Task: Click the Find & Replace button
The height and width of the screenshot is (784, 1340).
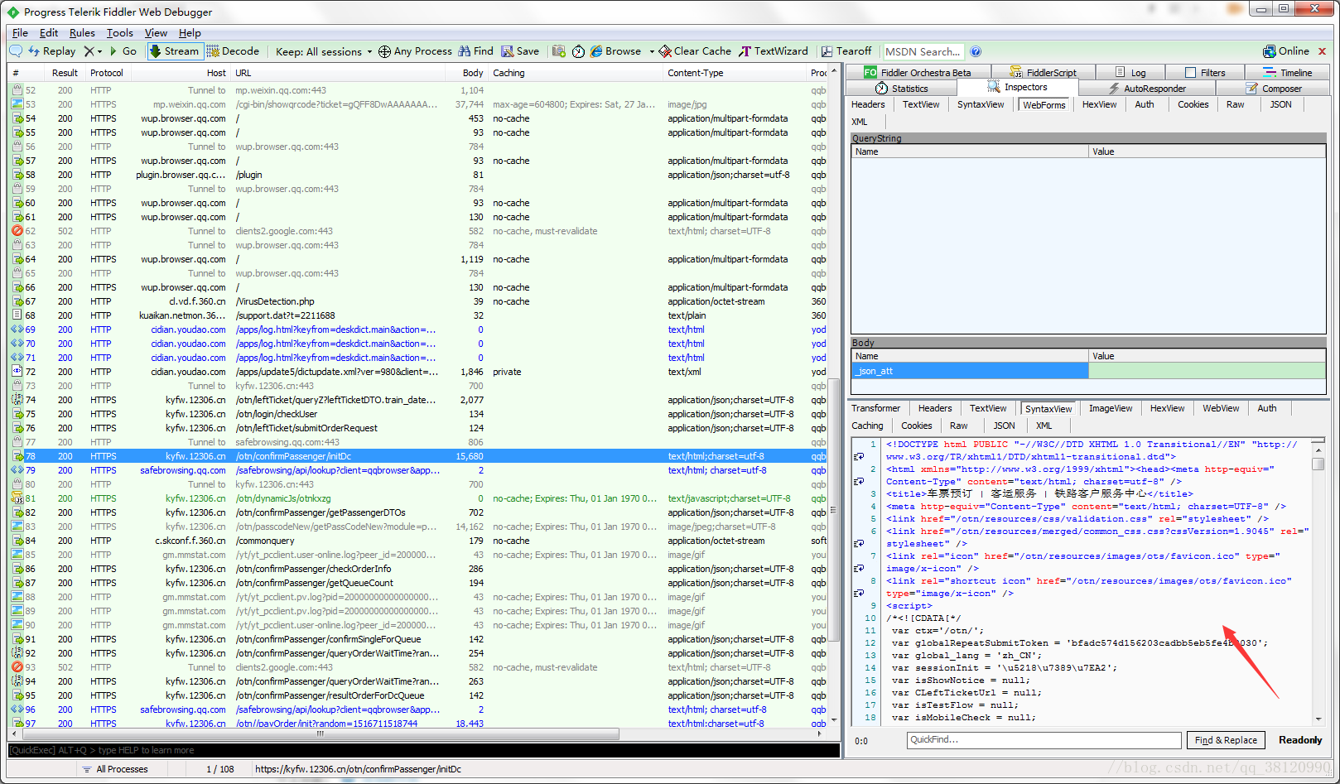Action: point(1226,740)
